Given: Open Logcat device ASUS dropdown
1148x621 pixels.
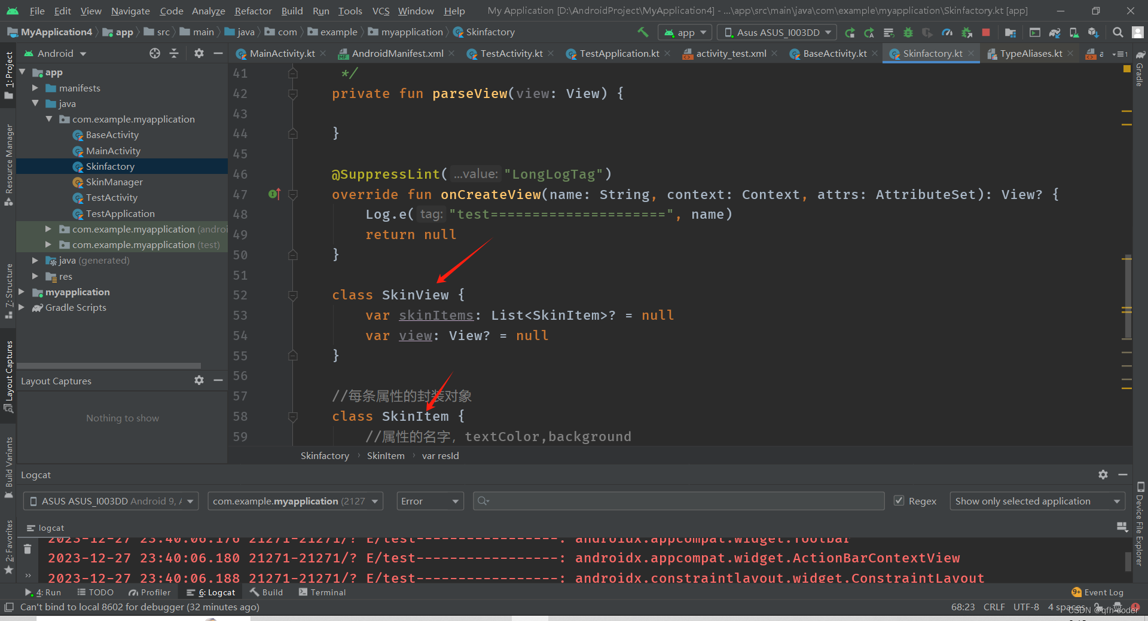Looking at the screenshot, I should [x=111, y=501].
